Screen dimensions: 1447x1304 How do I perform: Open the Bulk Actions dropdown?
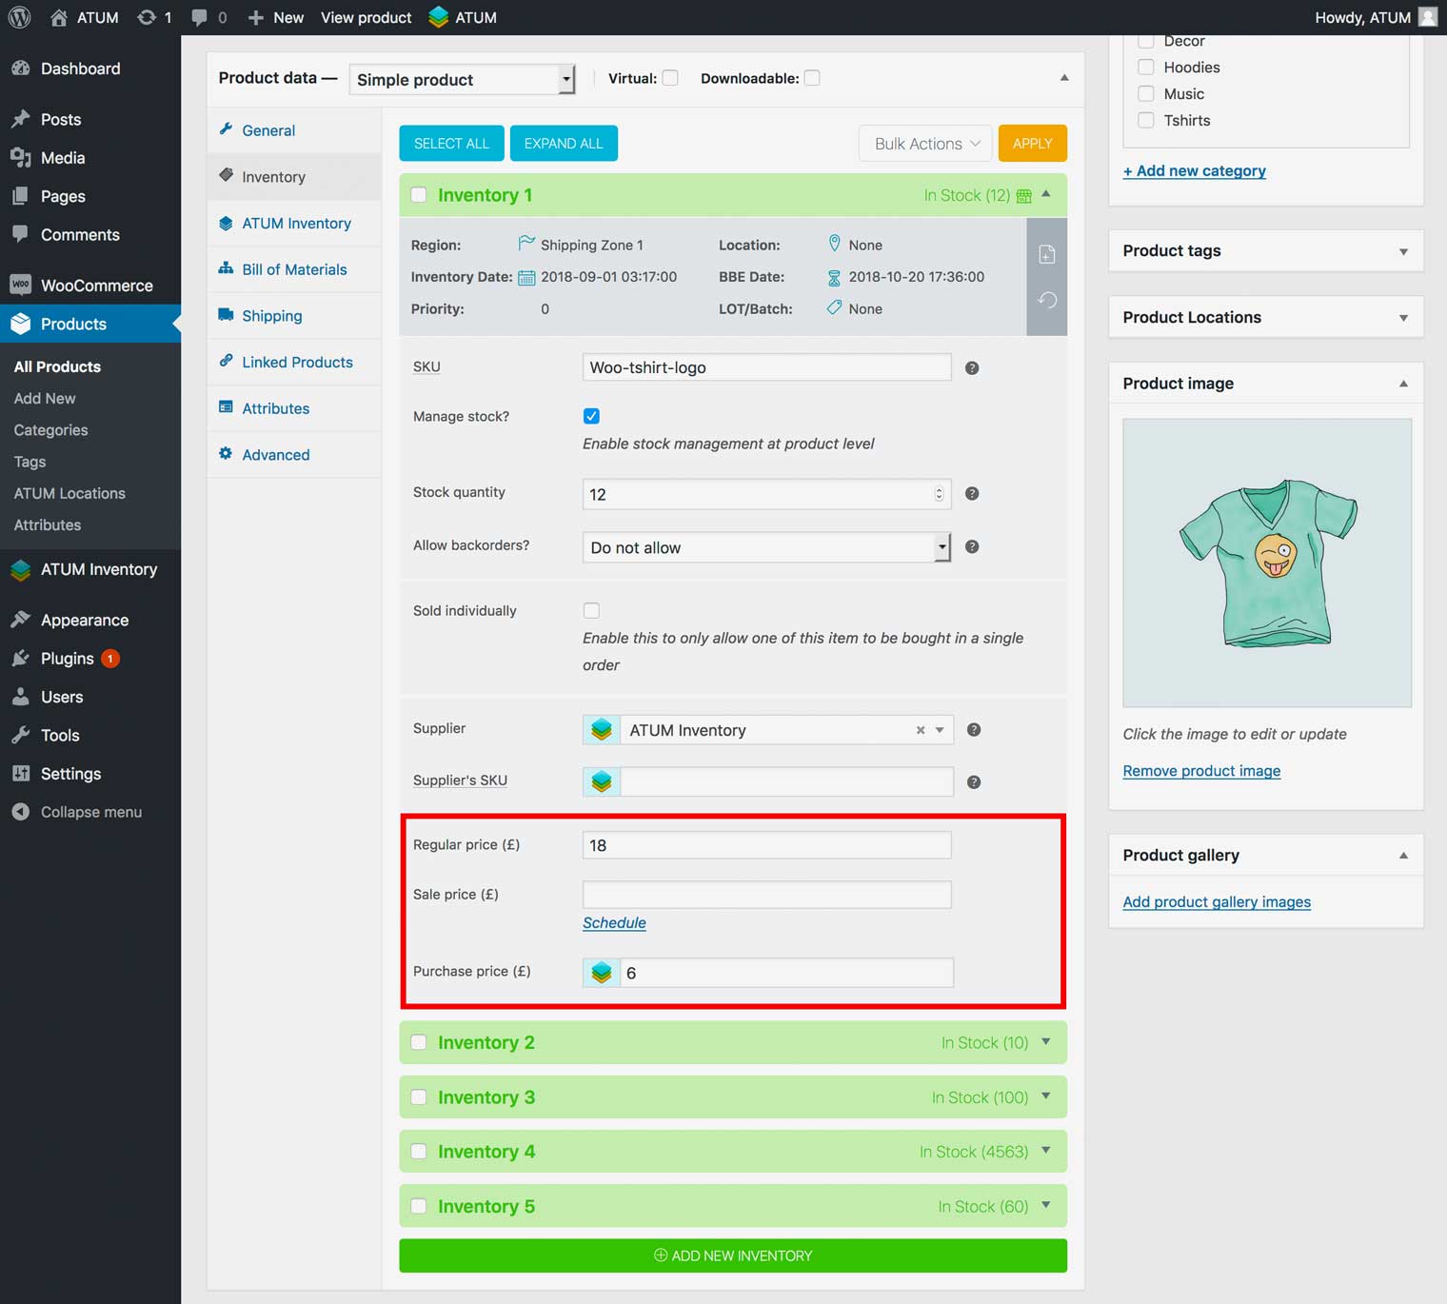[924, 144]
